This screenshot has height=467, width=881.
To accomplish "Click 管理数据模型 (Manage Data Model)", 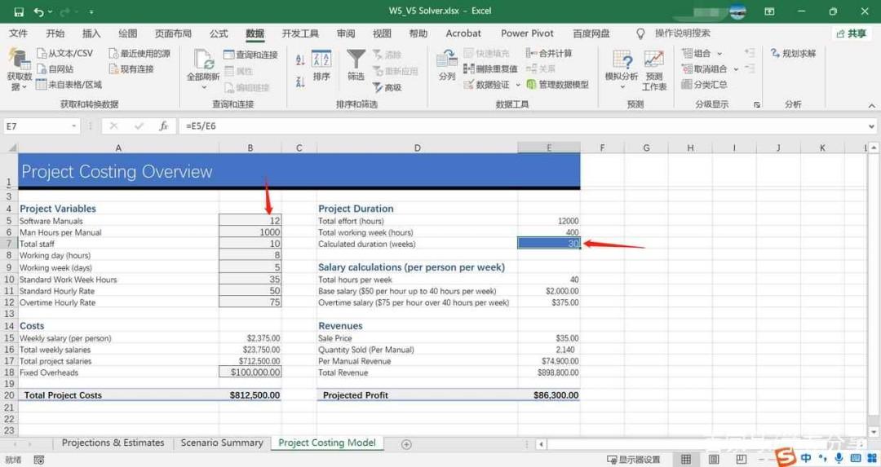I will [x=557, y=85].
